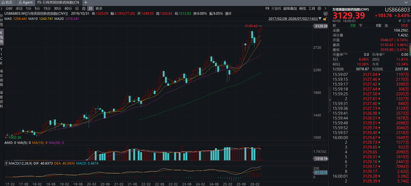The width and height of the screenshot is (411, 186).
Task: Open 更多 periods dropdown
Action: click(99, 8)
